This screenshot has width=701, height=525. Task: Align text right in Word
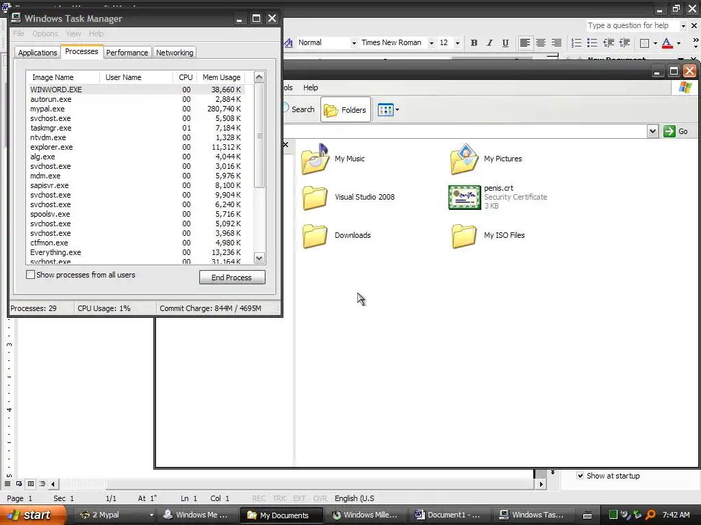pos(556,43)
